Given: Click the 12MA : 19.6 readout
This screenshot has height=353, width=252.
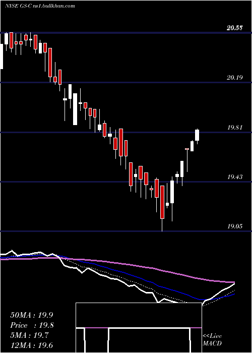Looking at the screenshot, I should point(32,345).
